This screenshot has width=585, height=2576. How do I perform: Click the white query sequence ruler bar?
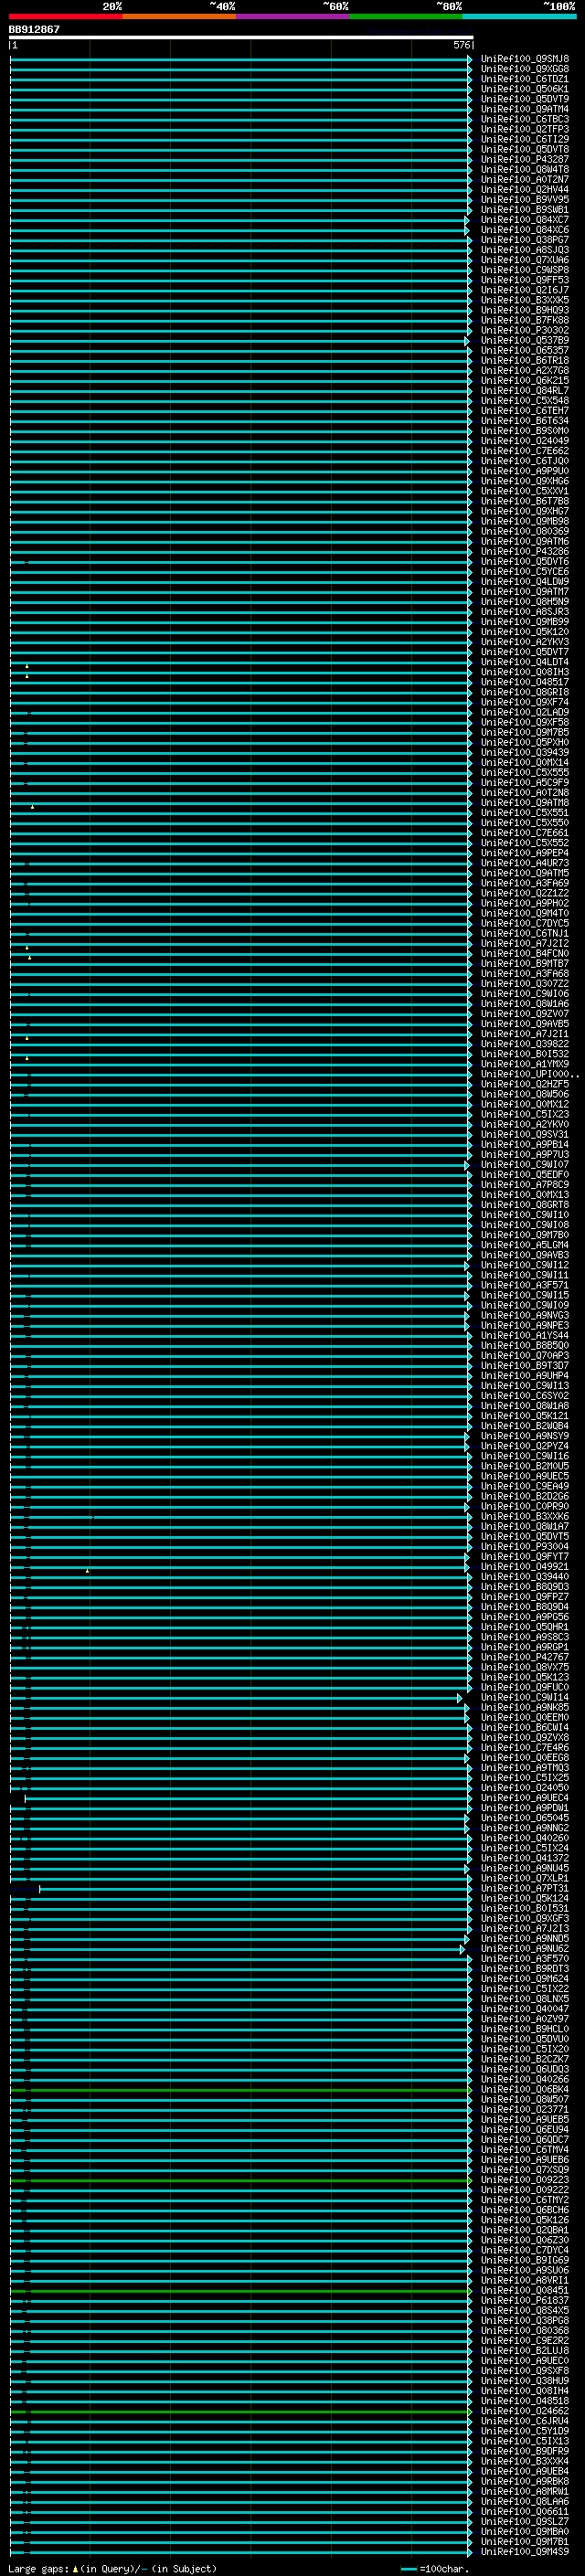(x=241, y=37)
